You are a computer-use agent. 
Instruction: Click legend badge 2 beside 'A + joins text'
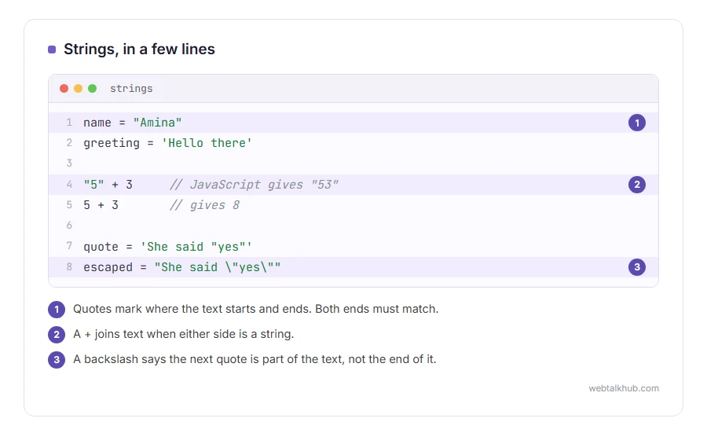(x=57, y=335)
